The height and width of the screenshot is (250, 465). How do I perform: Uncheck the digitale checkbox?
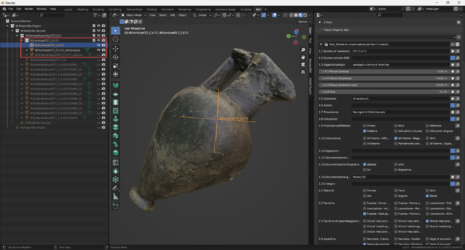[364, 164]
